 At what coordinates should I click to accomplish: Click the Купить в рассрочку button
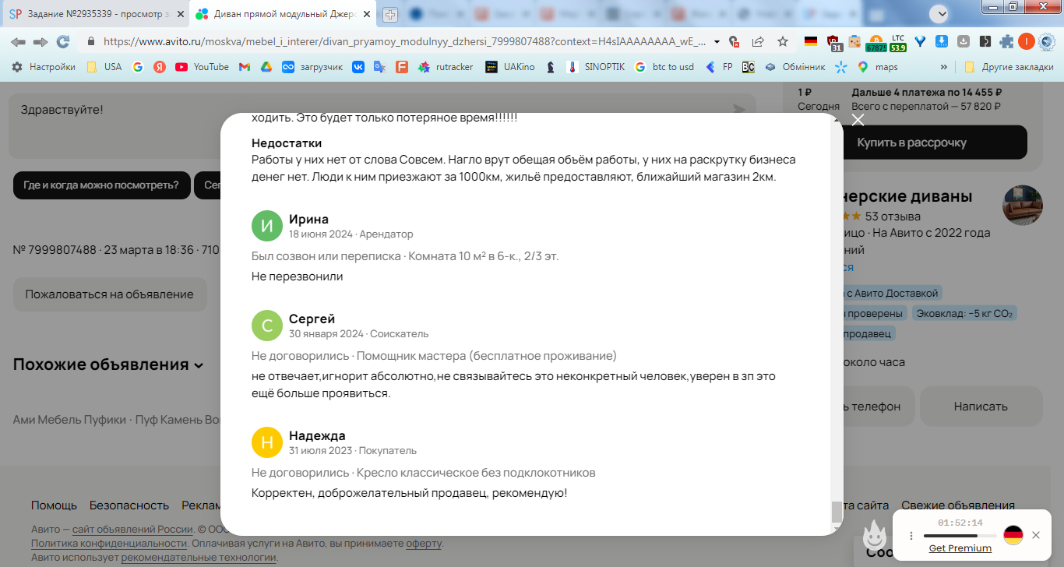pos(911,143)
